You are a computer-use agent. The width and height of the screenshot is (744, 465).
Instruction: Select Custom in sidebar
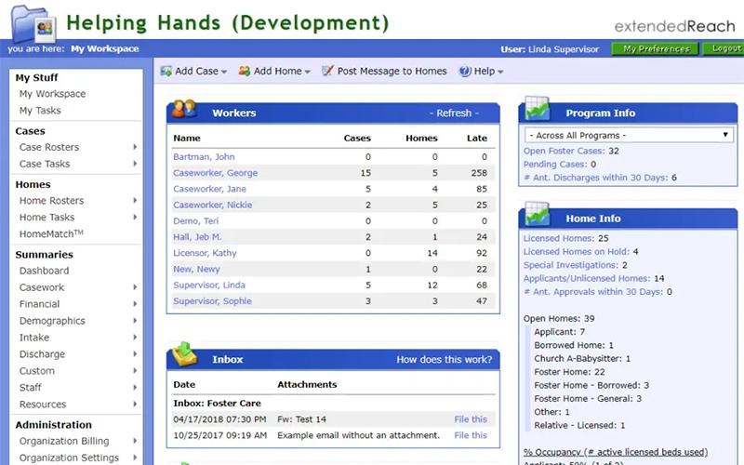(37, 371)
